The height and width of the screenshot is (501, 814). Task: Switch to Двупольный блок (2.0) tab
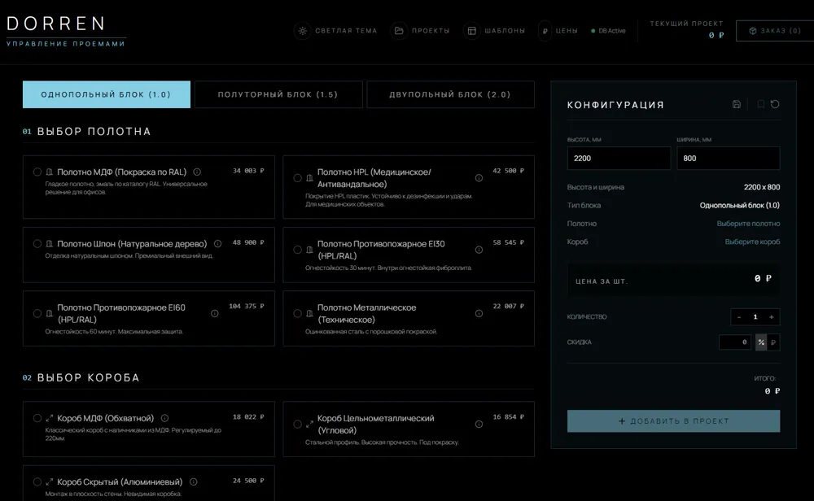(x=451, y=94)
